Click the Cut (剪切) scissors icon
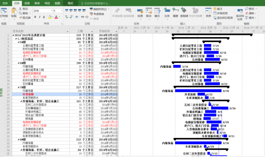The width and height of the screenshot is (265, 157). pyautogui.click(x=20, y=9)
